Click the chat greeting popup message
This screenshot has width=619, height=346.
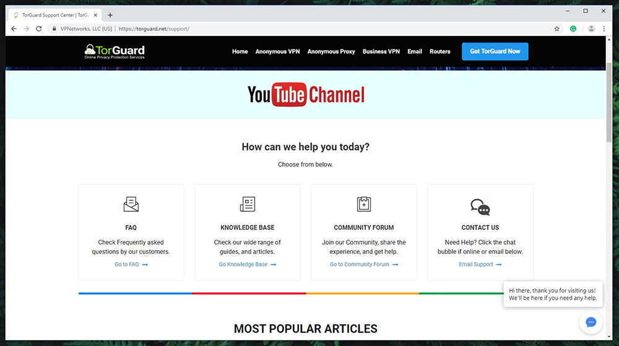coord(553,294)
